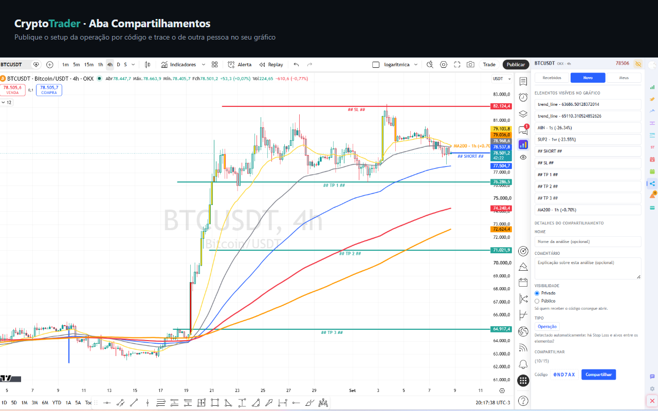Click the Trade button
Viewport: 658px width, 411px height.
pos(489,65)
